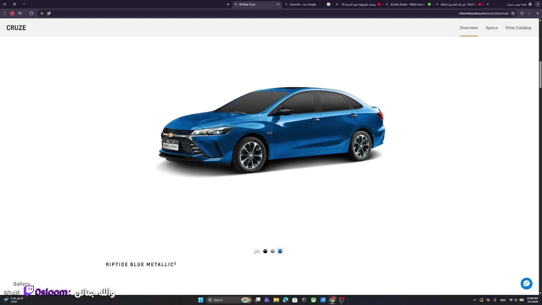
Task: Select the black color swatch
Action: 265,251
